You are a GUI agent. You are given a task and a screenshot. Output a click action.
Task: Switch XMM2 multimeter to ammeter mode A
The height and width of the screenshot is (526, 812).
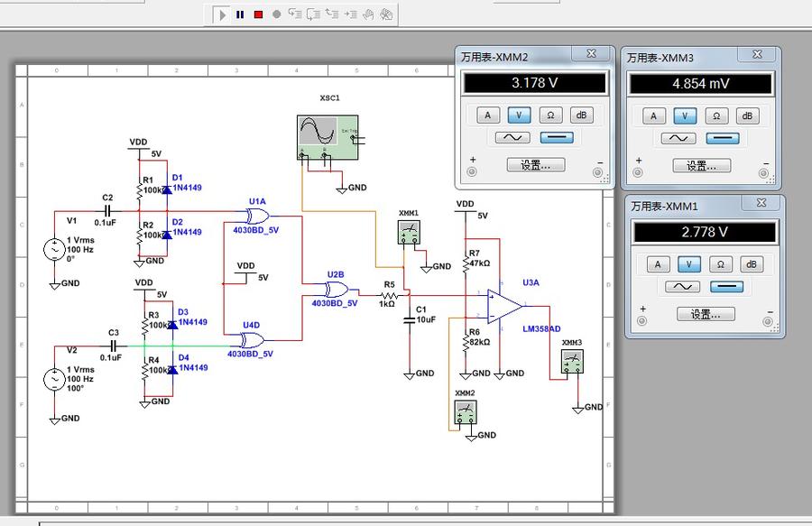pos(488,115)
